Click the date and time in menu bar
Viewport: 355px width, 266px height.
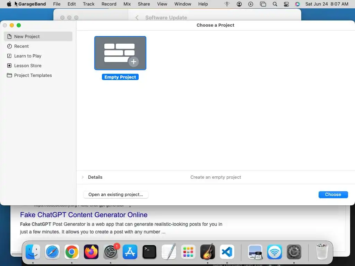coord(327,4)
